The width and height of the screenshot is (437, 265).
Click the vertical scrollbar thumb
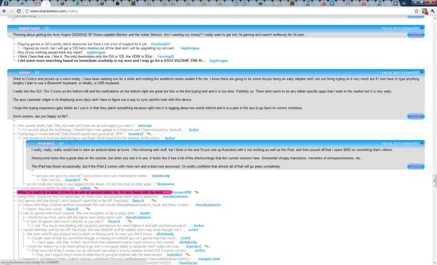click(x=434, y=181)
